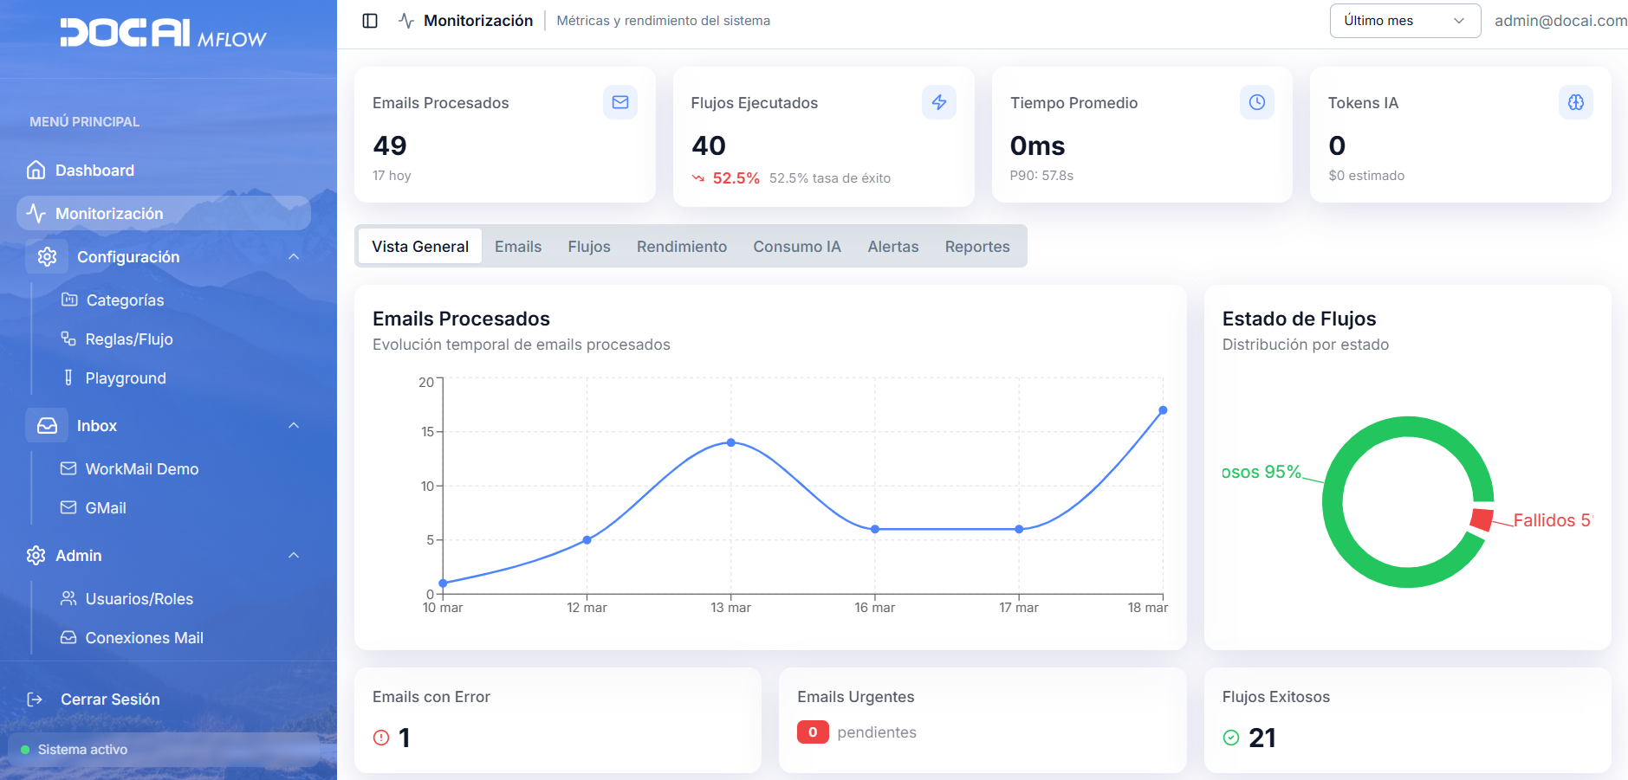The width and height of the screenshot is (1628, 780).
Task: Collapse the Configuración section chevron
Action: tap(294, 256)
